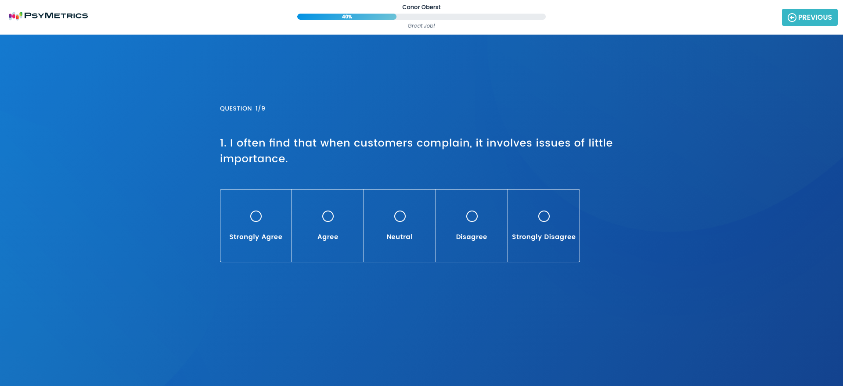Viewport: 843px width, 386px height.
Task: Click the "Neutral" text label
Action: tap(400, 237)
